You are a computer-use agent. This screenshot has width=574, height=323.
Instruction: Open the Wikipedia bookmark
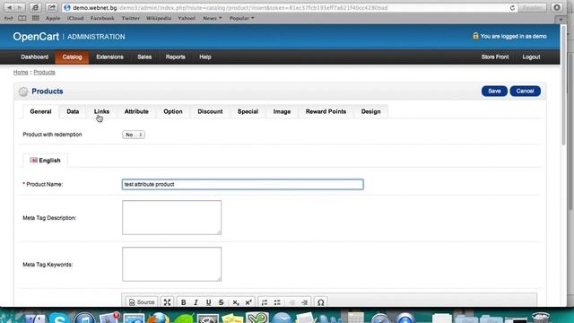click(159, 18)
